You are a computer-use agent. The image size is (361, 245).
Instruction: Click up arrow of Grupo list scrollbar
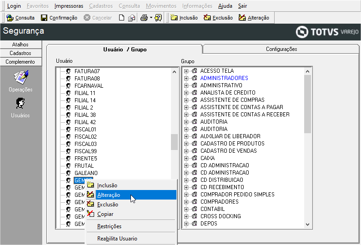308,71
